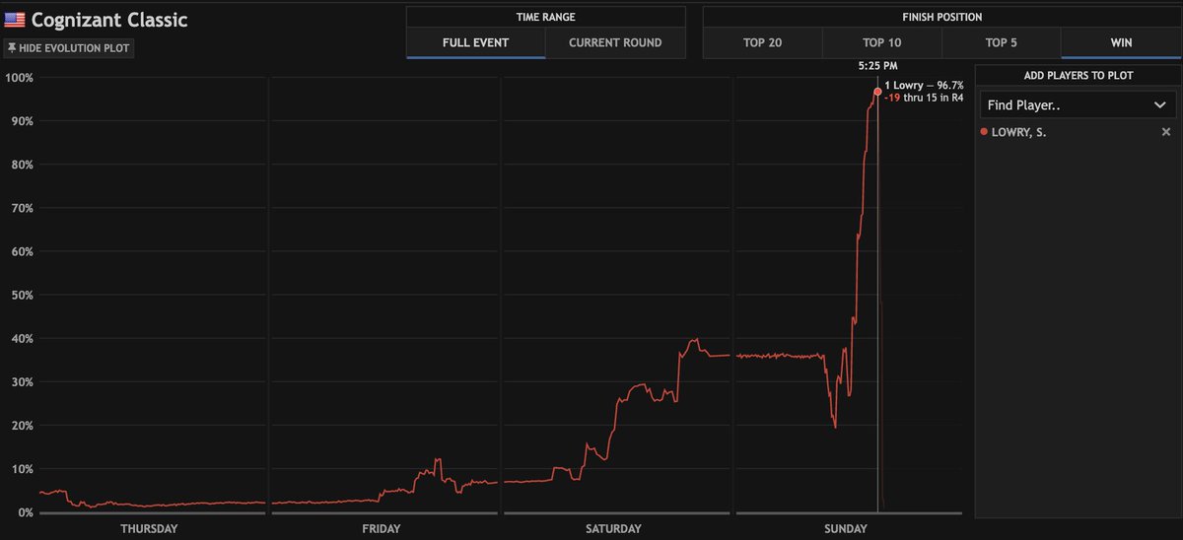The height and width of the screenshot is (540, 1183).
Task: Click the THURSDAY axis label
Action: coord(149,529)
